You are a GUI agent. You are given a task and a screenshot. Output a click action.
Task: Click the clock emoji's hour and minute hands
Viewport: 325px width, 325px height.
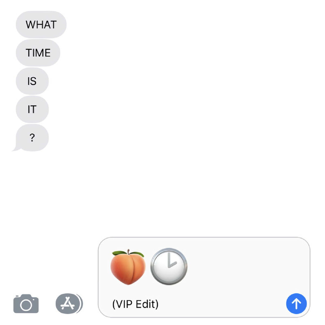coord(171,260)
